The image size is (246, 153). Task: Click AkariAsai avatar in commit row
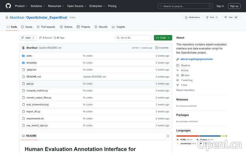tap(23, 48)
